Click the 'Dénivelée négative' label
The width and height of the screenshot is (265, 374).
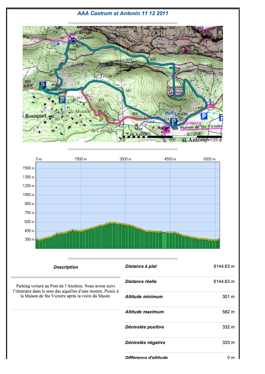click(145, 343)
